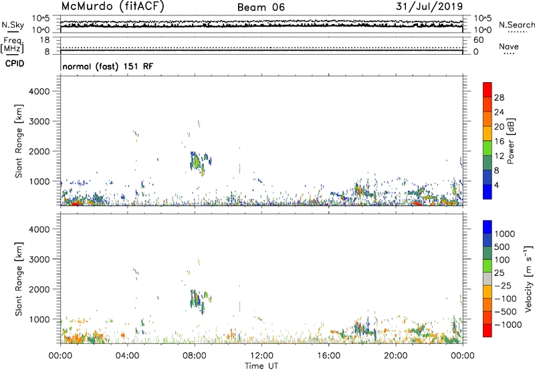Click the Power [dB] colorbar title
Viewport: 535px width, 370px height.
tap(510, 141)
